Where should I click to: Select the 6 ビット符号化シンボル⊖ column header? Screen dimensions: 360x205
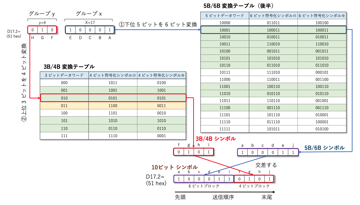(273, 16)
